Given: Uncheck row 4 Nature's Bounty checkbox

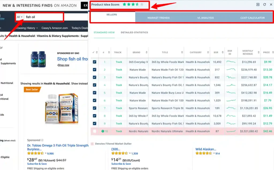Looking at the screenshot, I should click(94, 85).
